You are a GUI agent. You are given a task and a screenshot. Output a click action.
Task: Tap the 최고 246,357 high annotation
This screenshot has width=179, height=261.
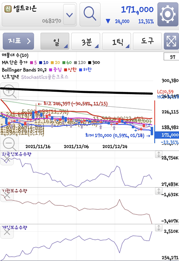pos(73,104)
